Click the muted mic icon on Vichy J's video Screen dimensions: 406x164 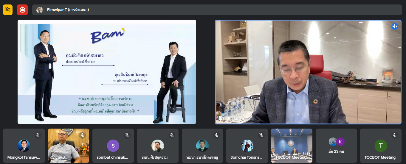coord(83,135)
